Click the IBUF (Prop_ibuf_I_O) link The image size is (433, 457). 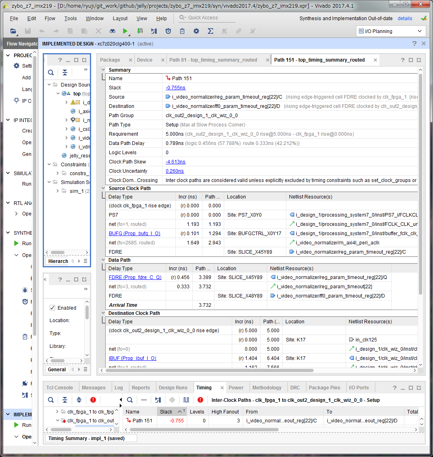click(x=132, y=358)
